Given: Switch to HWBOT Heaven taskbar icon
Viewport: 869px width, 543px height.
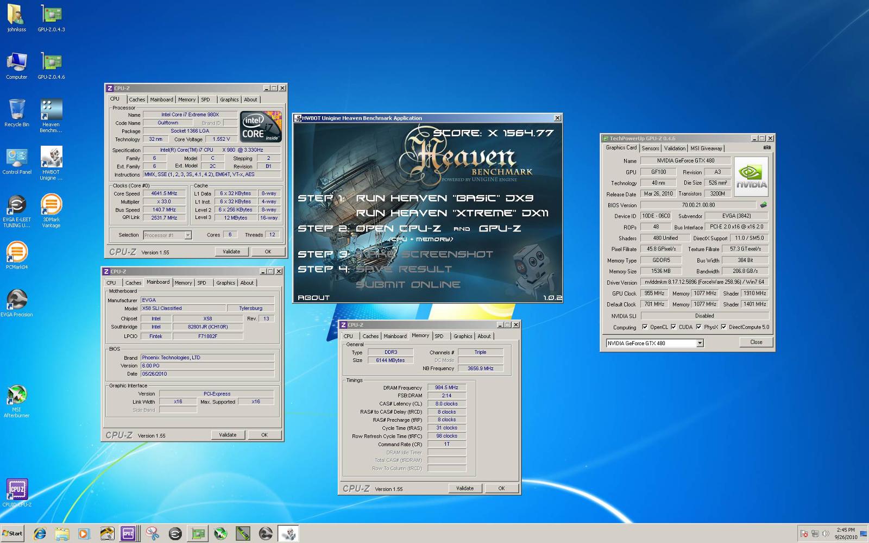Looking at the screenshot, I should click(288, 534).
